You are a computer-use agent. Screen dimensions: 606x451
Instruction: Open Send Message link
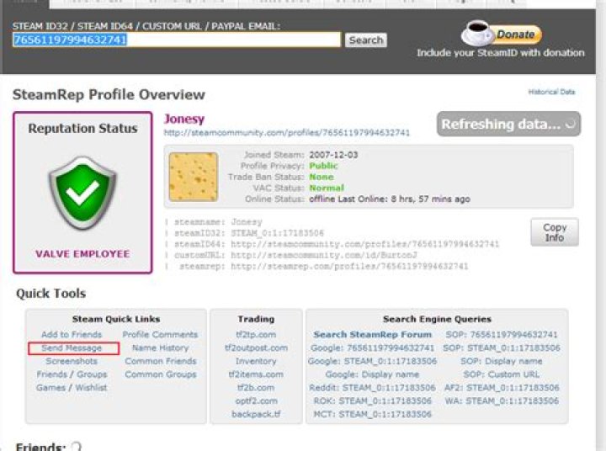[x=72, y=348]
